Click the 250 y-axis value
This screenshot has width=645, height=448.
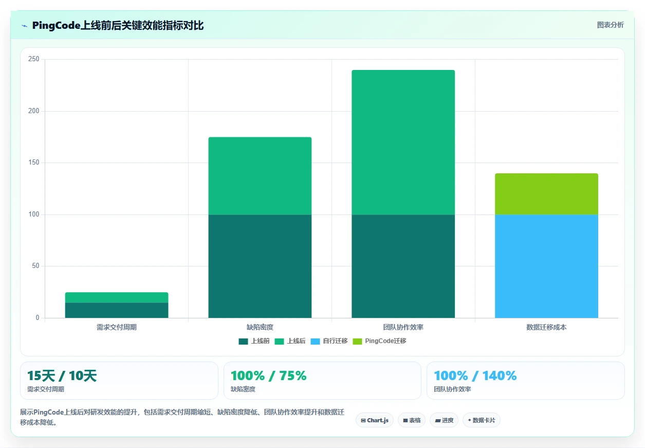click(x=34, y=59)
